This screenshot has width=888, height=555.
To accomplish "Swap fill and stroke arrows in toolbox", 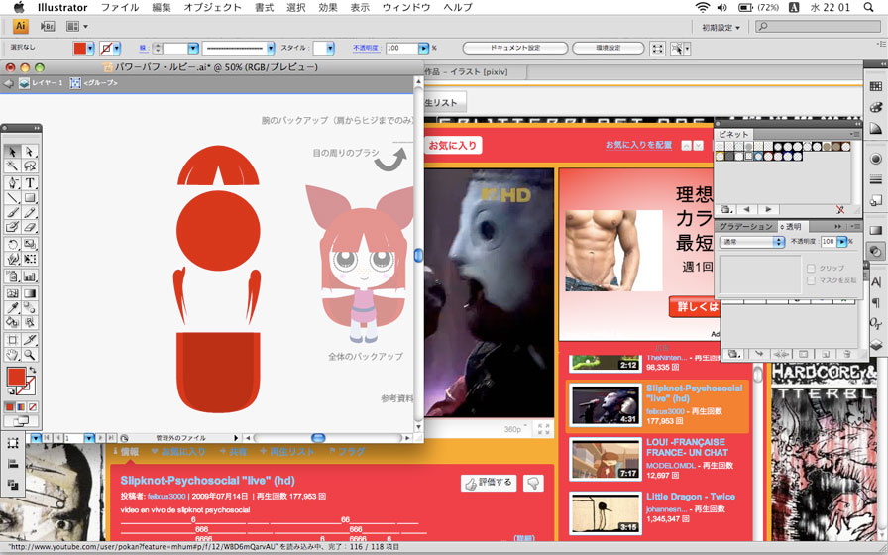I will click(x=33, y=371).
